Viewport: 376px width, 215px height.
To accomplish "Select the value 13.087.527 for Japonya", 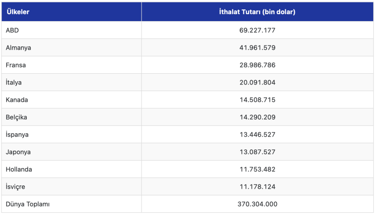I will tap(257, 152).
